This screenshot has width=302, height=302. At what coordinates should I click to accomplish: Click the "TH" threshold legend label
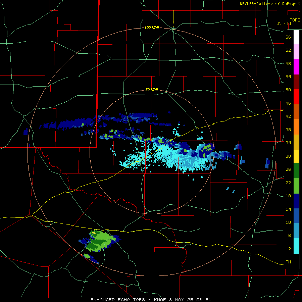tap(288, 262)
